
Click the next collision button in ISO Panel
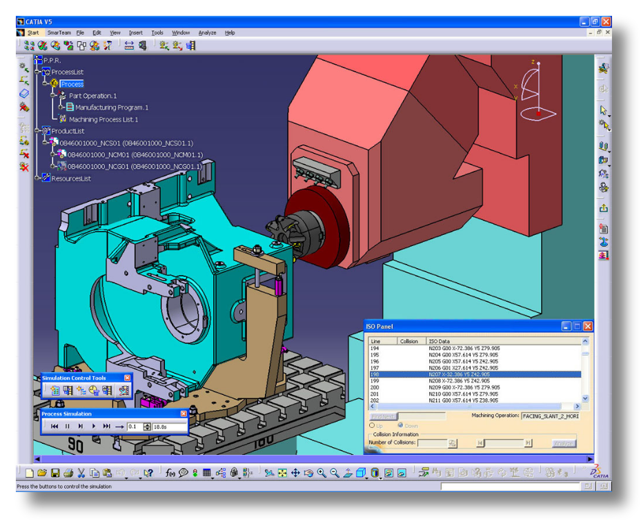pyautogui.click(x=528, y=442)
